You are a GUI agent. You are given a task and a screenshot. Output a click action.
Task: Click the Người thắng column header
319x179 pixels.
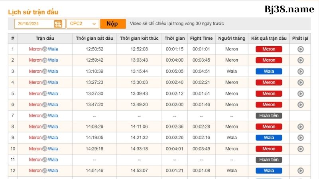pos(232,39)
